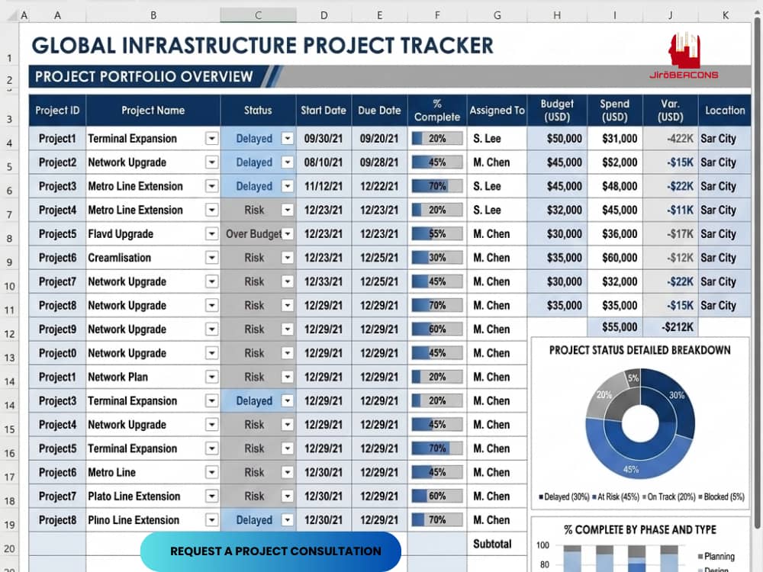
Task: Open status dropdown in Project9 row
Action: 288,329
